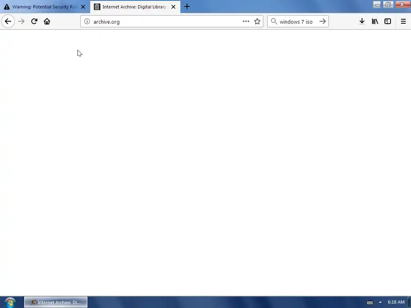The width and height of the screenshot is (411, 308).
Task: Switch to the Warning: Potential Security Risk tab
Action: click(x=45, y=7)
